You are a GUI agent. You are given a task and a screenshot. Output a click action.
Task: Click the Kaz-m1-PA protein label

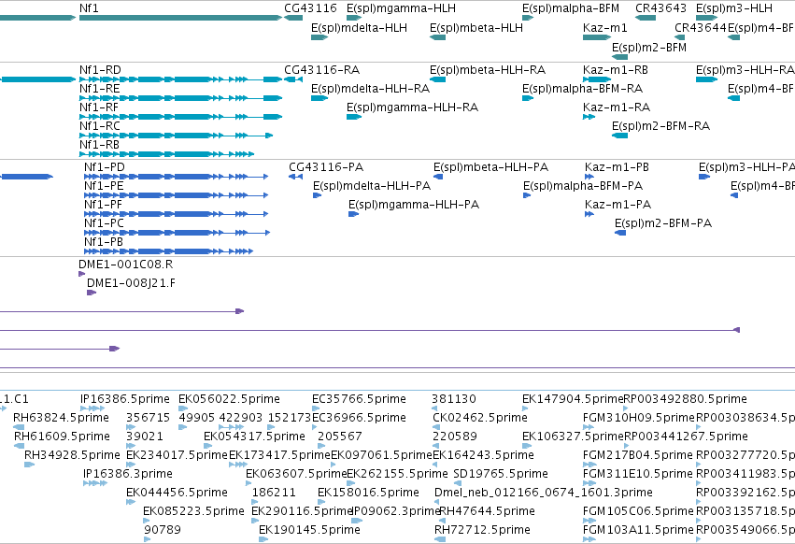pos(618,205)
